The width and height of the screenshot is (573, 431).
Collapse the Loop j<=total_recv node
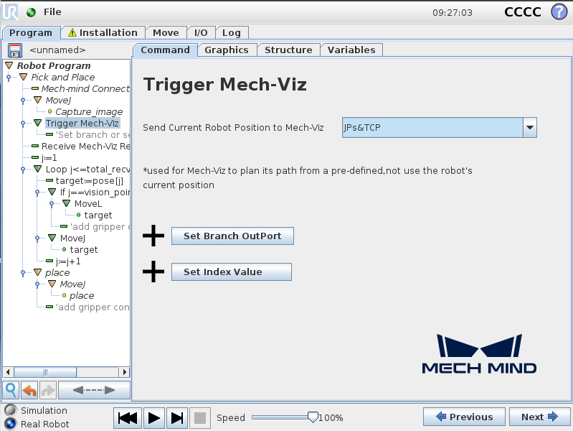pos(37,169)
